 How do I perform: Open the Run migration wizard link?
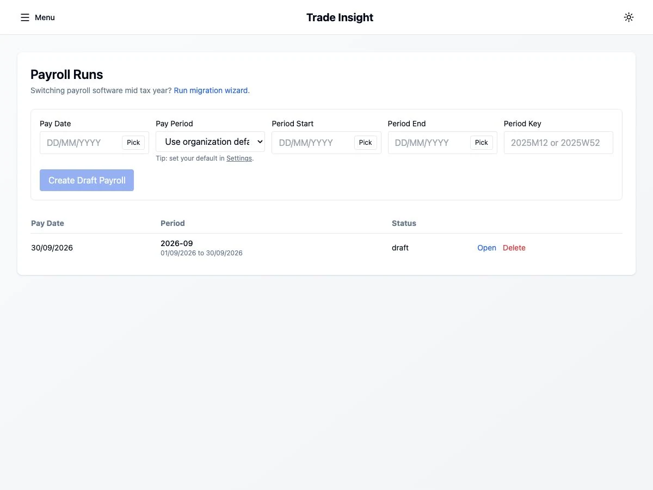coord(211,90)
